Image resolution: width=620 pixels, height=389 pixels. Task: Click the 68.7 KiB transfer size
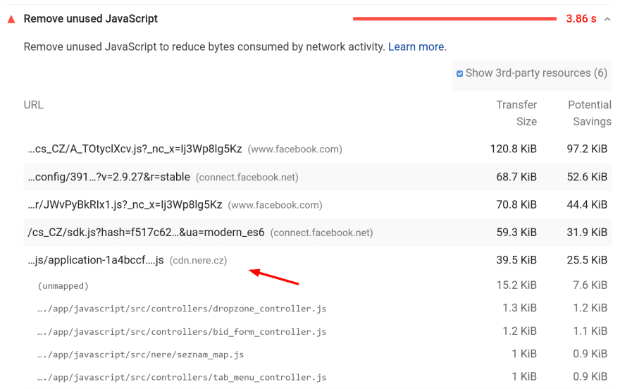516,177
